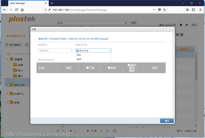Click the file list scrollbar thumb

coord(196,67)
